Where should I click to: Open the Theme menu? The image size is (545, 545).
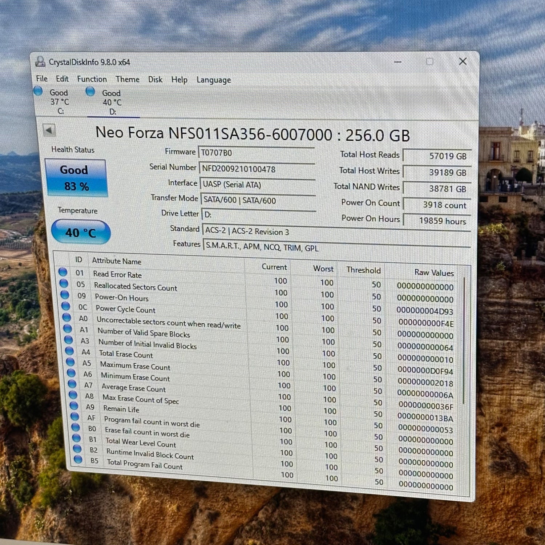pyautogui.click(x=128, y=79)
